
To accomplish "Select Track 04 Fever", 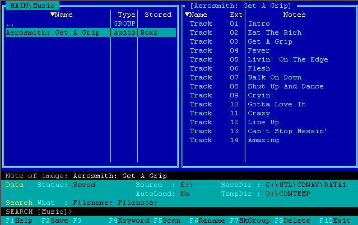I will tap(270, 50).
